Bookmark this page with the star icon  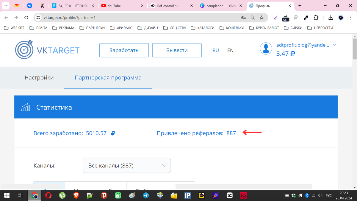pyautogui.click(x=262, y=18)
